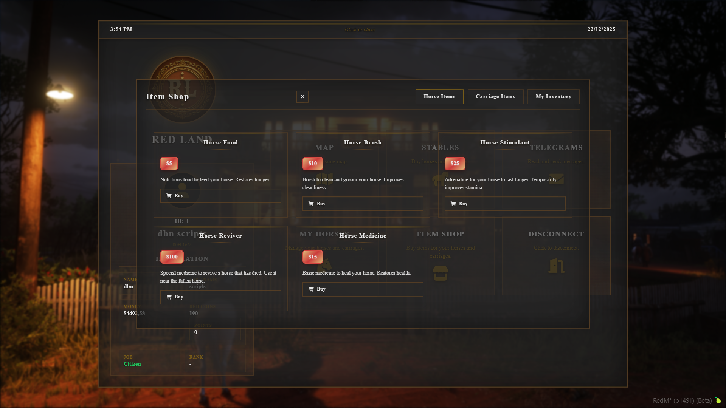Click the 'Adrenaline for your horse' description
Screen dimensions: 726x408
click(x=501, y=184)
